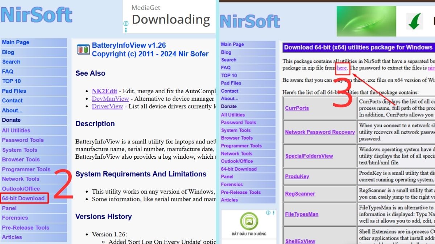The height and width of the screenshot is (244, 435).
Task: Follow the NK2Edit link under See Also
Action: point(104,91)
